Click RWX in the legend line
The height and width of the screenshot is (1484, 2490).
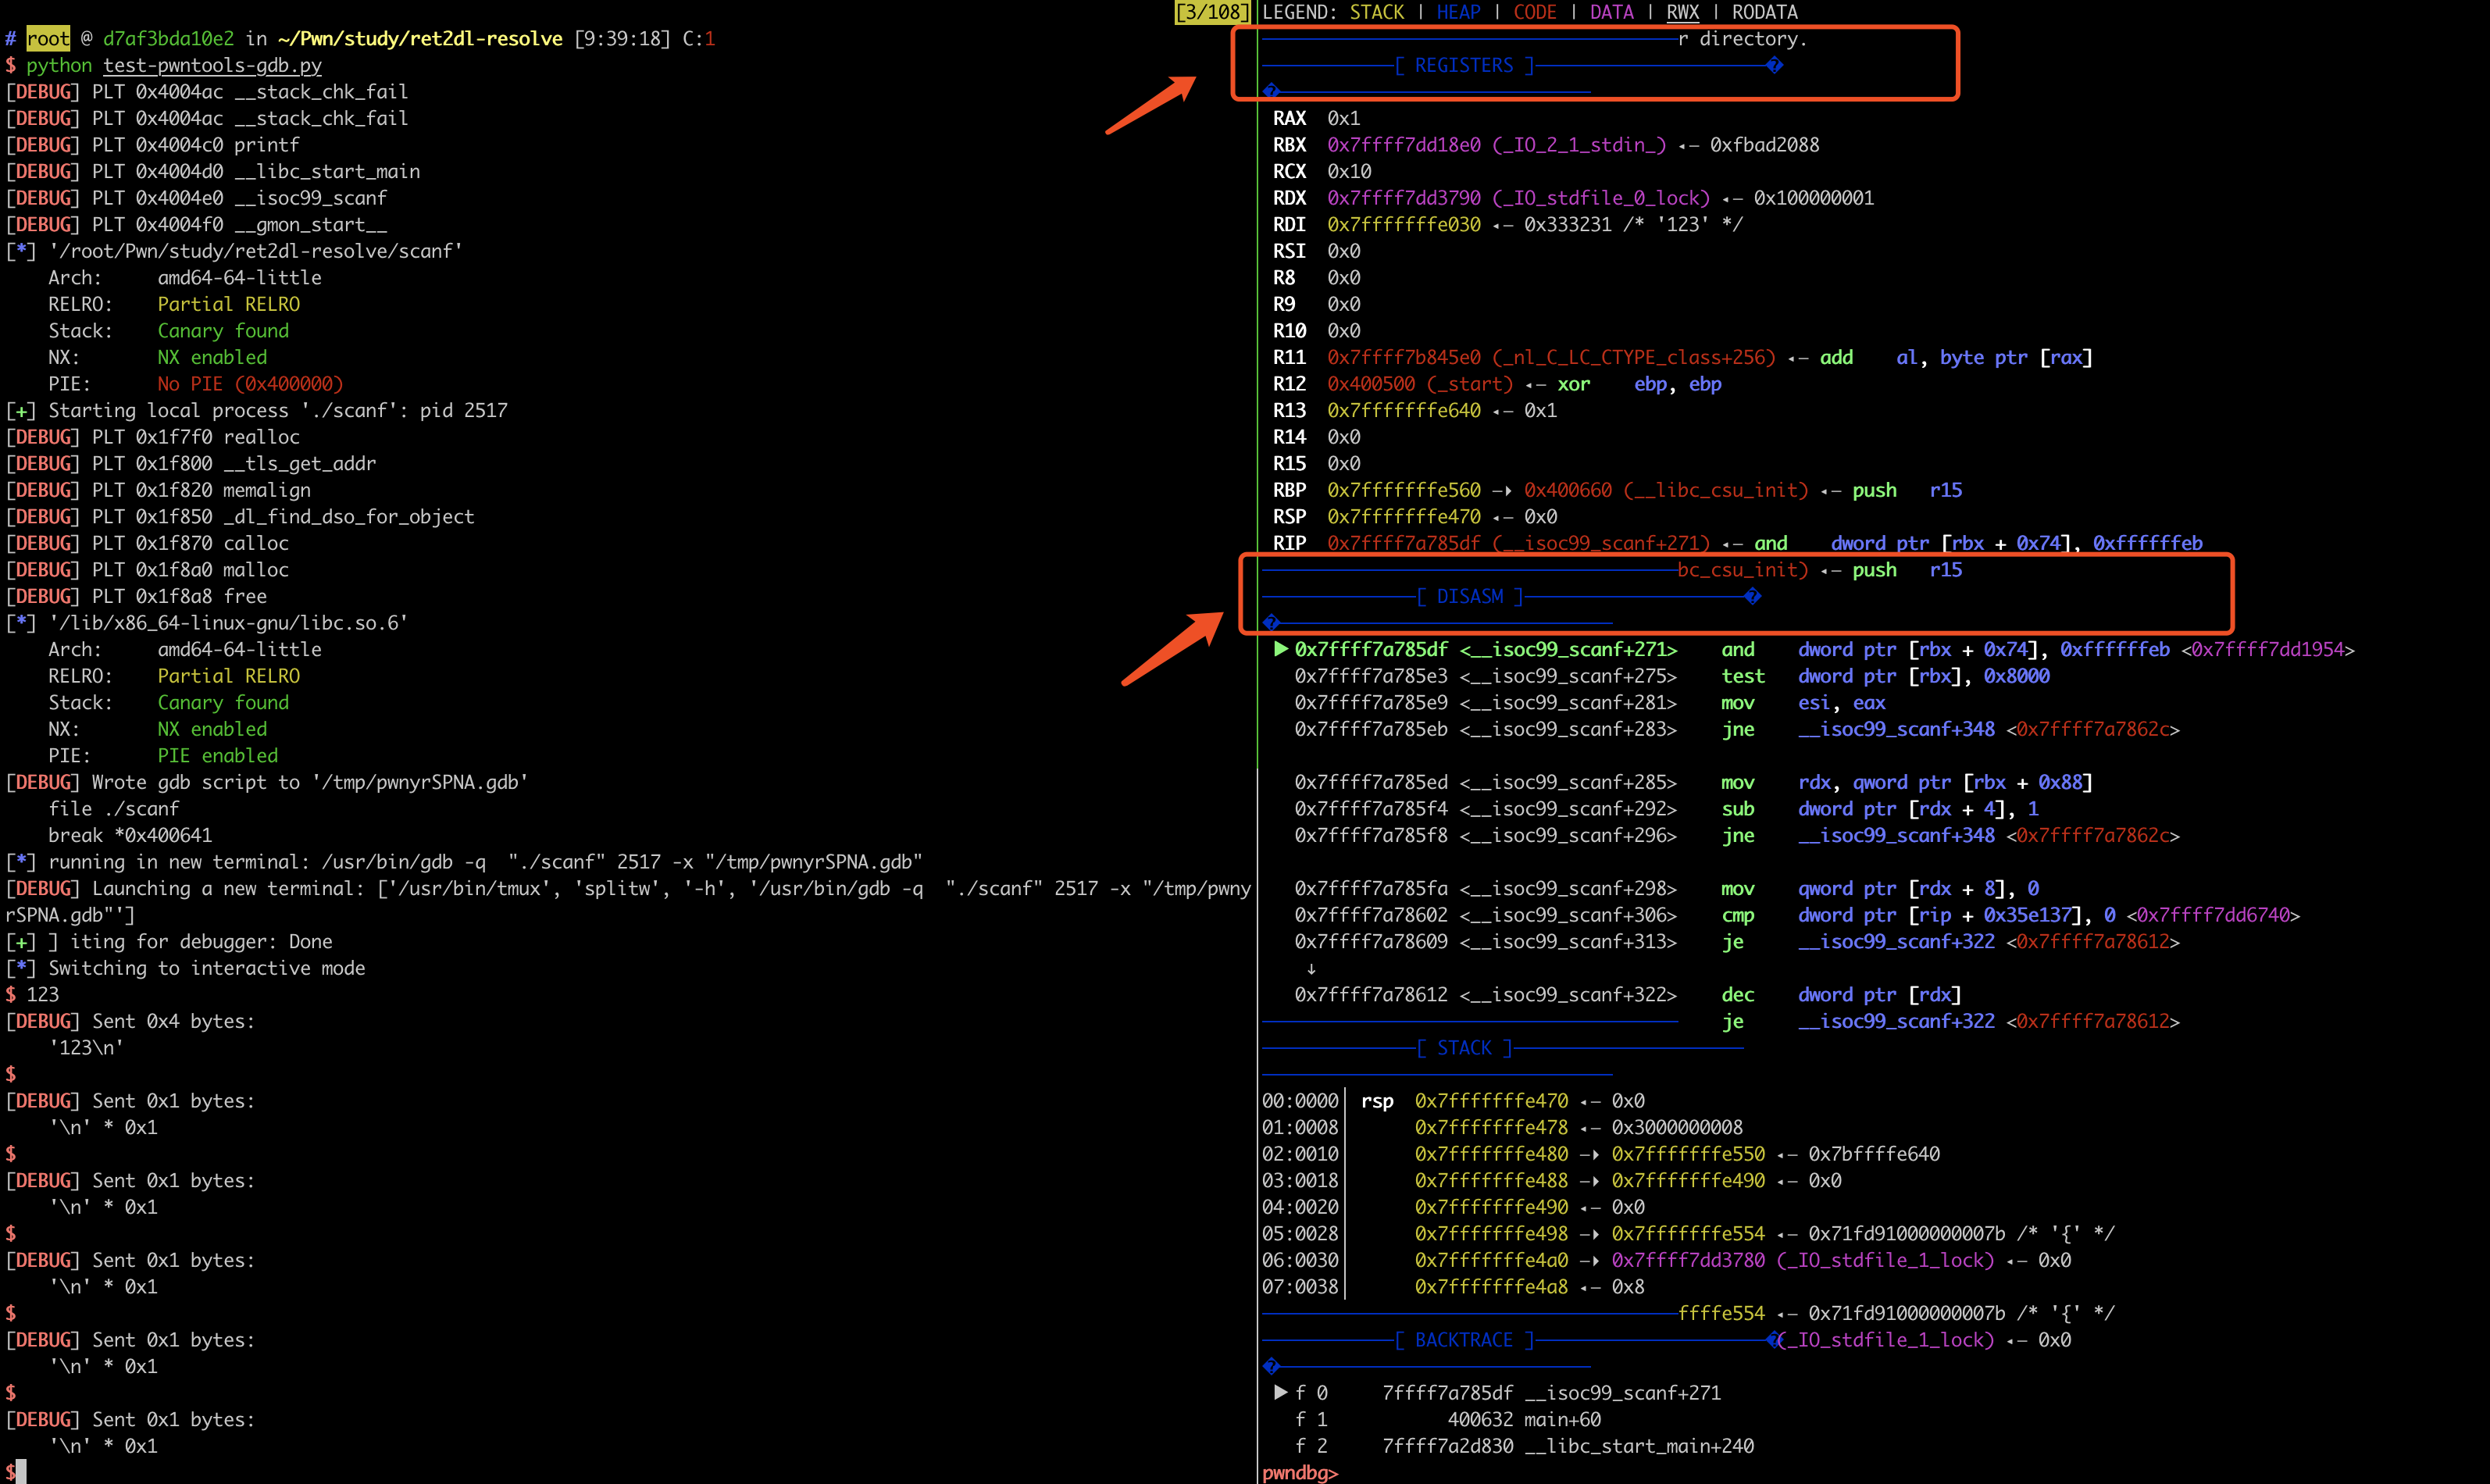pos(1682,12)
